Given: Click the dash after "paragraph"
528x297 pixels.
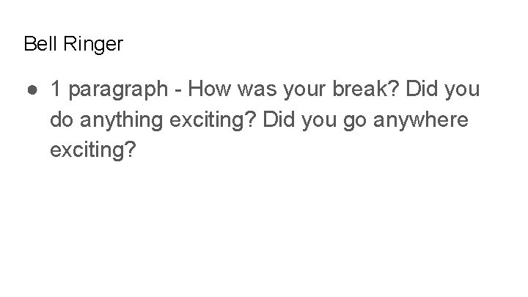Looking at the screenshot, I should click(177, 91).
